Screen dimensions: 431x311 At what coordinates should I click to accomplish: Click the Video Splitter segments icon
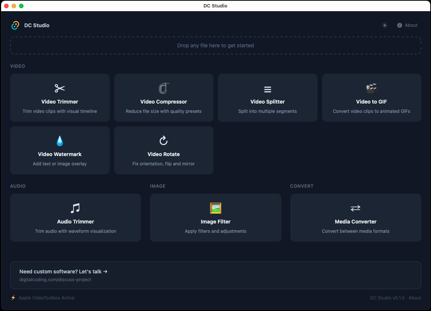point(267,89)
